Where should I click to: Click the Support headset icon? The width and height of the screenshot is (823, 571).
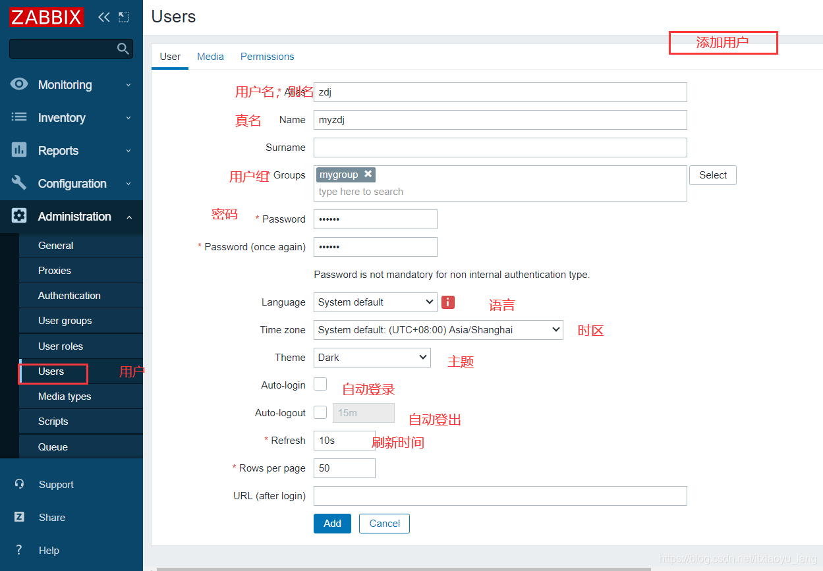(19, 484)
